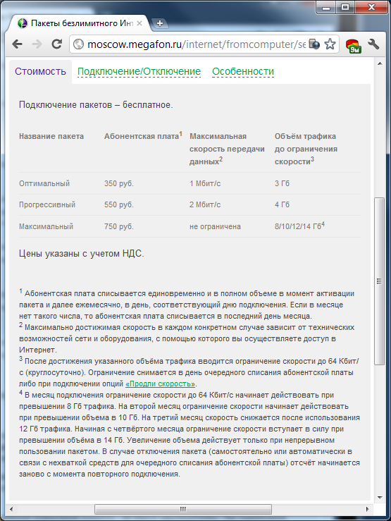Click the forward navigation arrow

pos(37,44)
